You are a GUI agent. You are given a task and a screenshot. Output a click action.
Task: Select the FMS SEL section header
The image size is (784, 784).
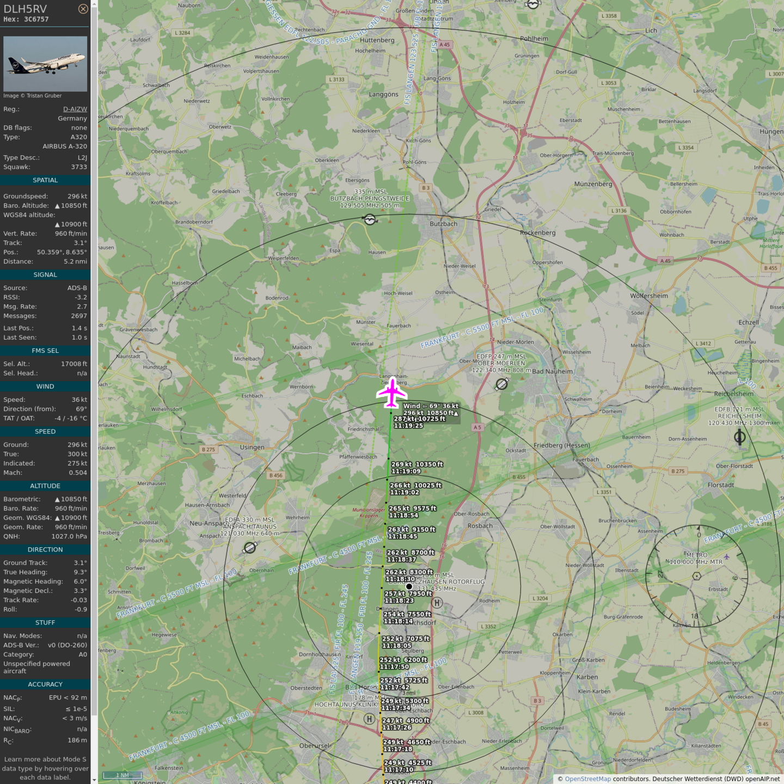45,351
